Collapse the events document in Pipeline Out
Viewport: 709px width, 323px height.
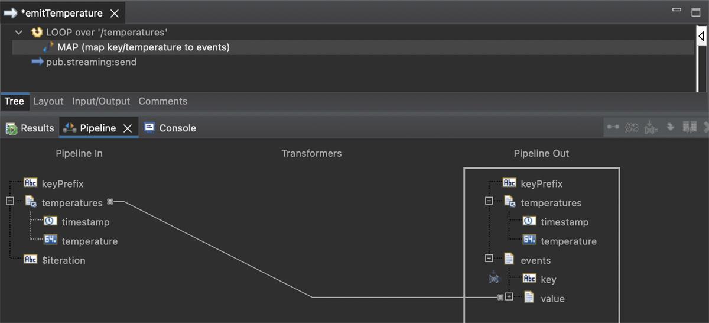pyautogui.click(x=489, y=259)
